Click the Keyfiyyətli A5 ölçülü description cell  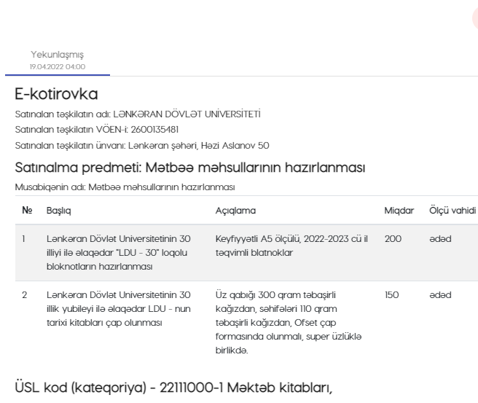[x=291, y=246]
